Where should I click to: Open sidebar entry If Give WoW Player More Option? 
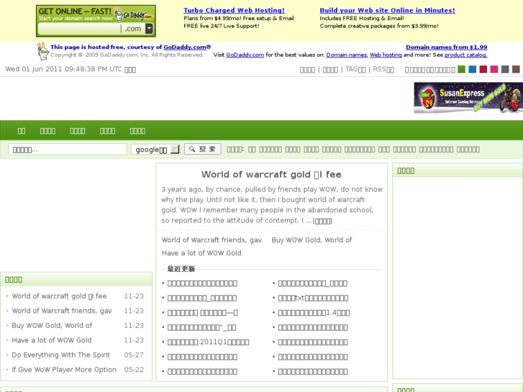64,370
